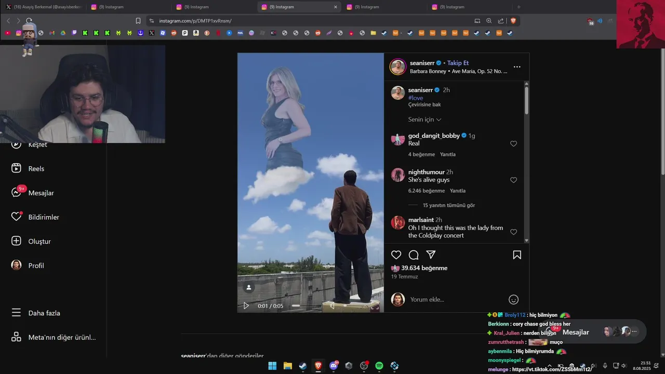The width and height of the screenshot is (665, 374).
Task: Go to Profil in the sidebar
Action: coord(27,265)
